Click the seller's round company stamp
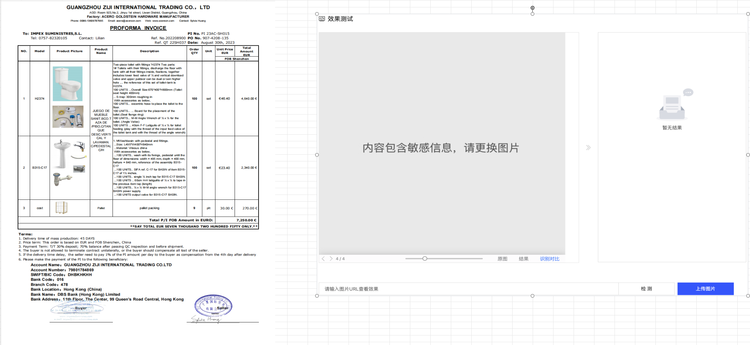750x345 pixels. click(x=213, y=305)
